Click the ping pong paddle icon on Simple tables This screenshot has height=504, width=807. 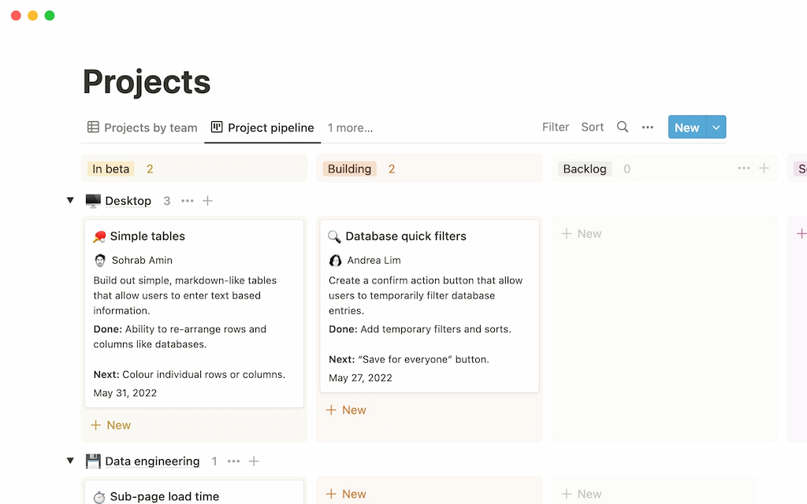[x=99, y=236]
